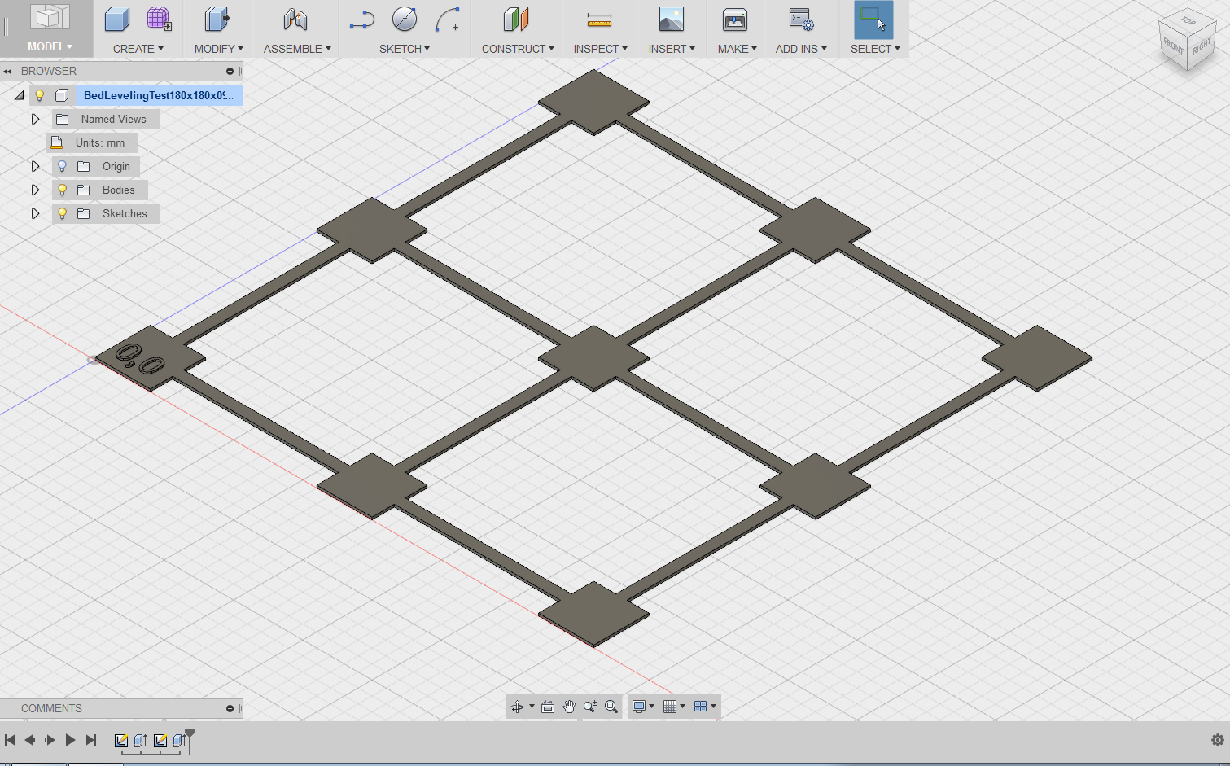Expand the Origin folder
Screen dimensions: 1230x766
[35, 166]
